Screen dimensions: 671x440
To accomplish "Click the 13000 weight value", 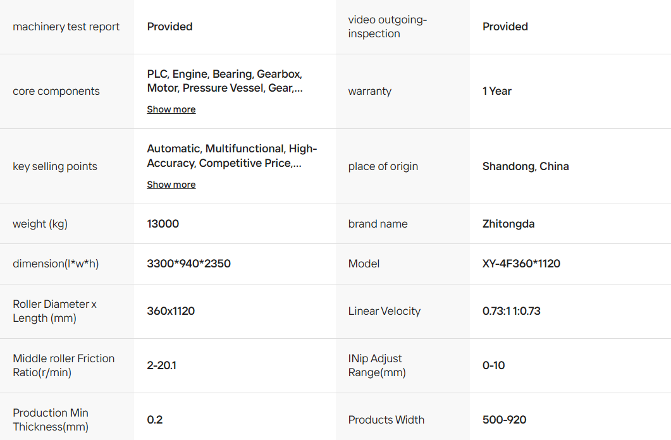I will [x=163, y=224].
